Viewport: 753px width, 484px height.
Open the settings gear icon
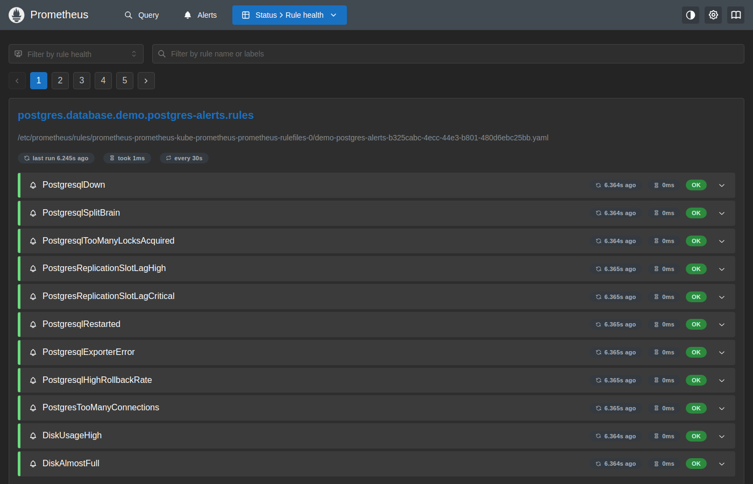(x=713, y=15)
